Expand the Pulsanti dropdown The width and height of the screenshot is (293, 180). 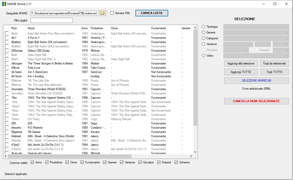click(281, 50)
